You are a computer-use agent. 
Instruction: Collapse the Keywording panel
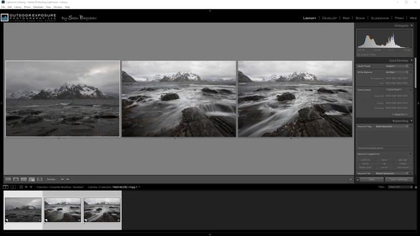(x=411, y=121)
